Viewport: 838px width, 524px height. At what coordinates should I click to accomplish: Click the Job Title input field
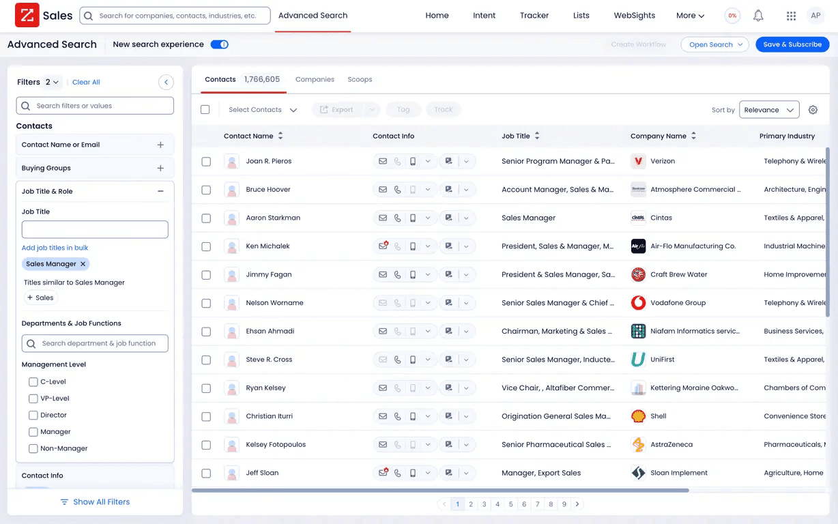click(x=95, y=229)
